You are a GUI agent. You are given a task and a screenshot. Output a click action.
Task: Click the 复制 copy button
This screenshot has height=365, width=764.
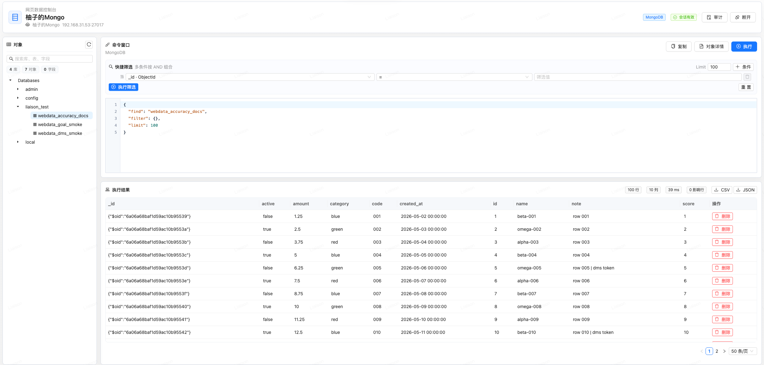point(679,47)
